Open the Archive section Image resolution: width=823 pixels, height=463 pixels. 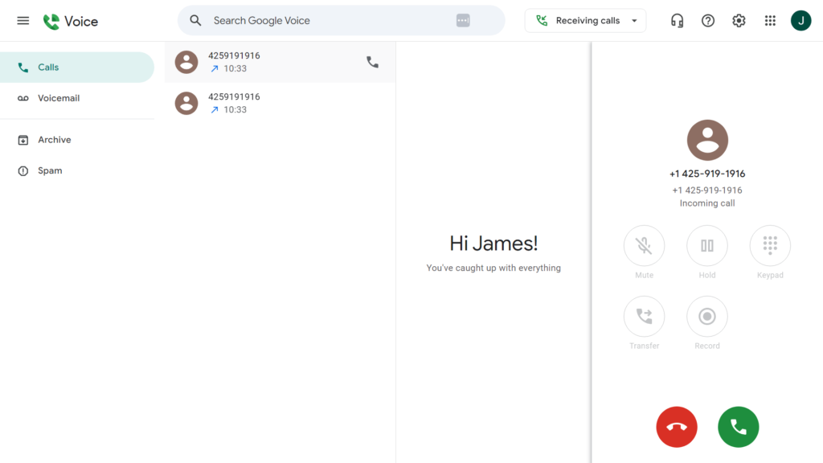pyautogui.click(x=55, y=139)
